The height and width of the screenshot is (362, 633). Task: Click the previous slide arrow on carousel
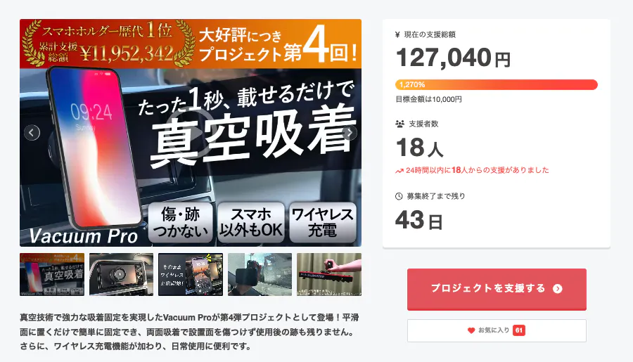tap(32, 132)
